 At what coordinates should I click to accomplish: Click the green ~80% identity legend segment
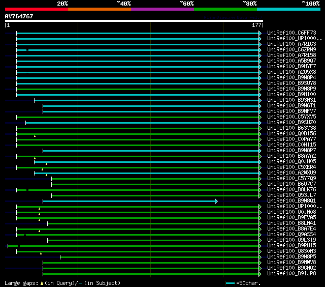pos(225,9)
